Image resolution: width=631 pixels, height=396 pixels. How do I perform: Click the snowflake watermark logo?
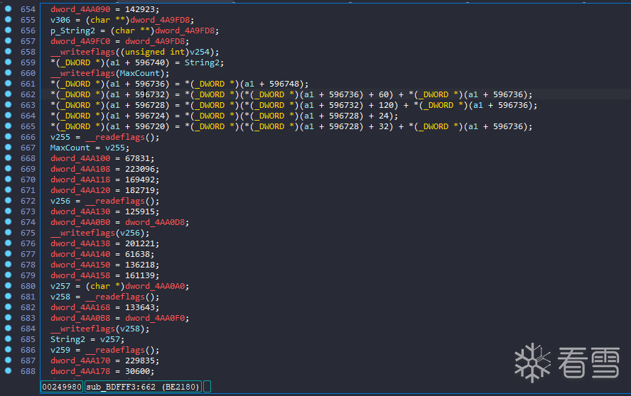click(x=532, y=361)
